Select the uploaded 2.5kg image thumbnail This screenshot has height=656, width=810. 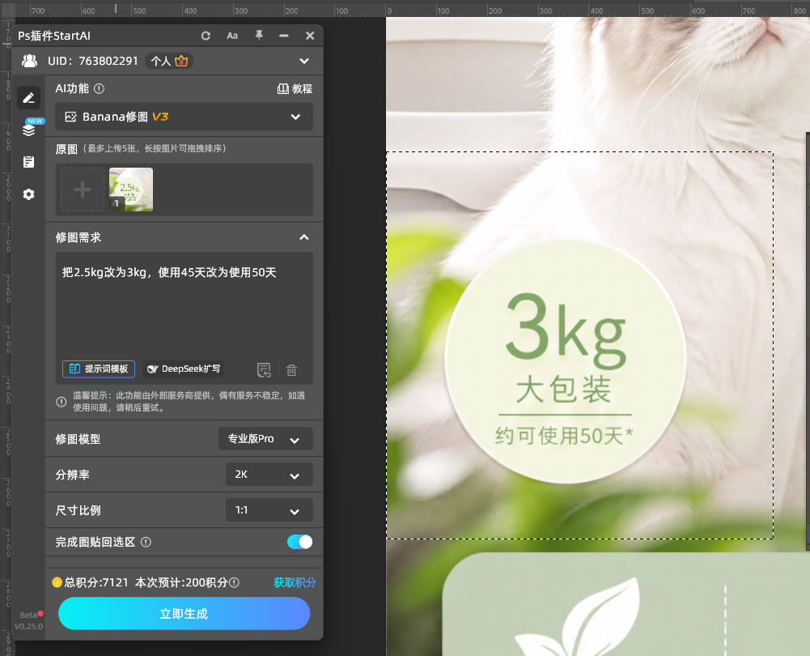(x=131, y=190)
